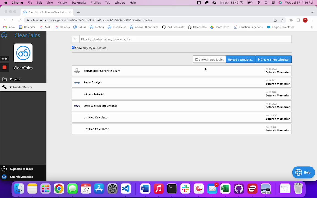Click the Help lifebuoy button
This screenshot has height=198, width=317.
(x=303, y=172)
